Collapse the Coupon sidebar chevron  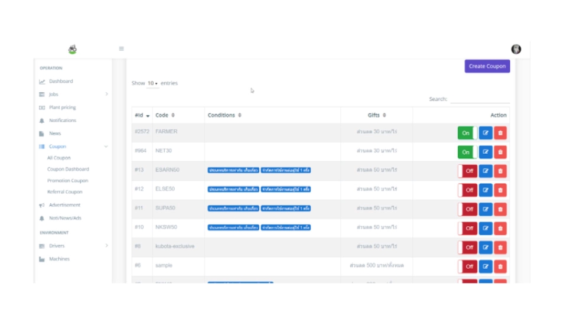pyautogui.click(x=106, y=147)
